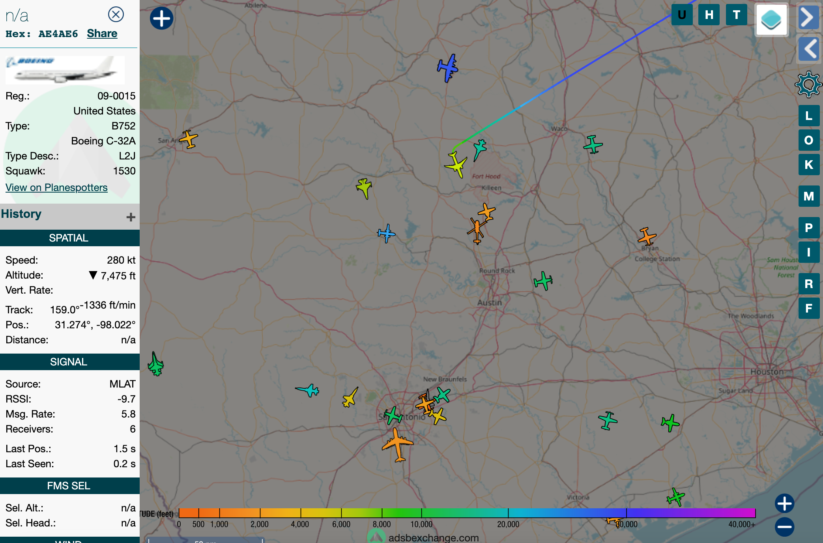Viewport: 823px width, 543px height.
Task: Click the Speed 280 kt value
Action: coord(121,260)
